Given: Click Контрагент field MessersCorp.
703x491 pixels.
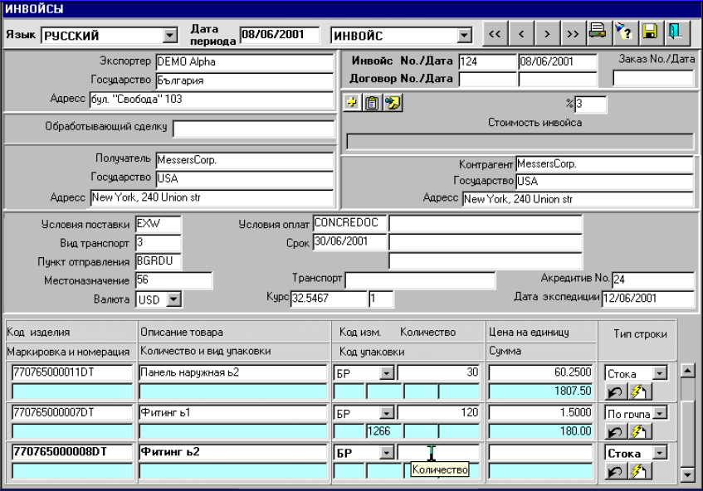Looking at the screenshot, I should 604,164.
